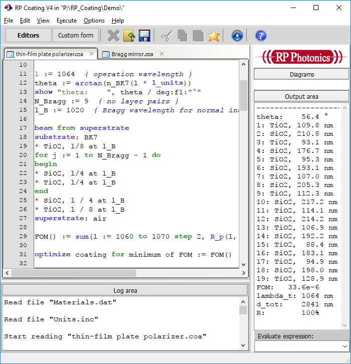The width and height of the screenshot is (351, 364).
Task: Open help with the blue question mark icon
Action: 261,36
